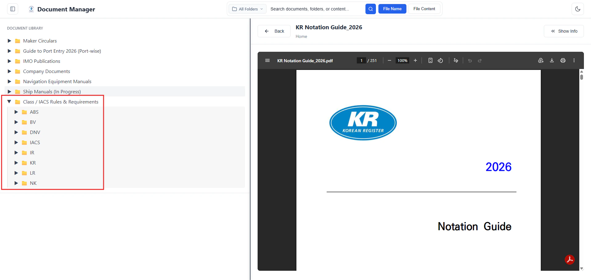Print the PDF document
The image size is (591, 280).
(563, 60)
